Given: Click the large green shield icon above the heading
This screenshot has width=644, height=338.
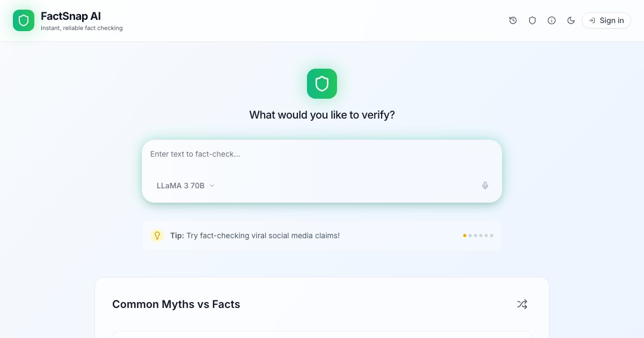Looking at the screenshot, I should click(322, 84).
